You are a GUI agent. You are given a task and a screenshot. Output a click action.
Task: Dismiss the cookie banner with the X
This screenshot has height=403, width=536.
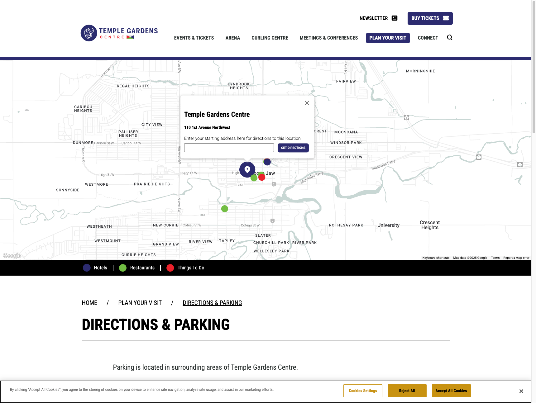[x=521, y=391]
